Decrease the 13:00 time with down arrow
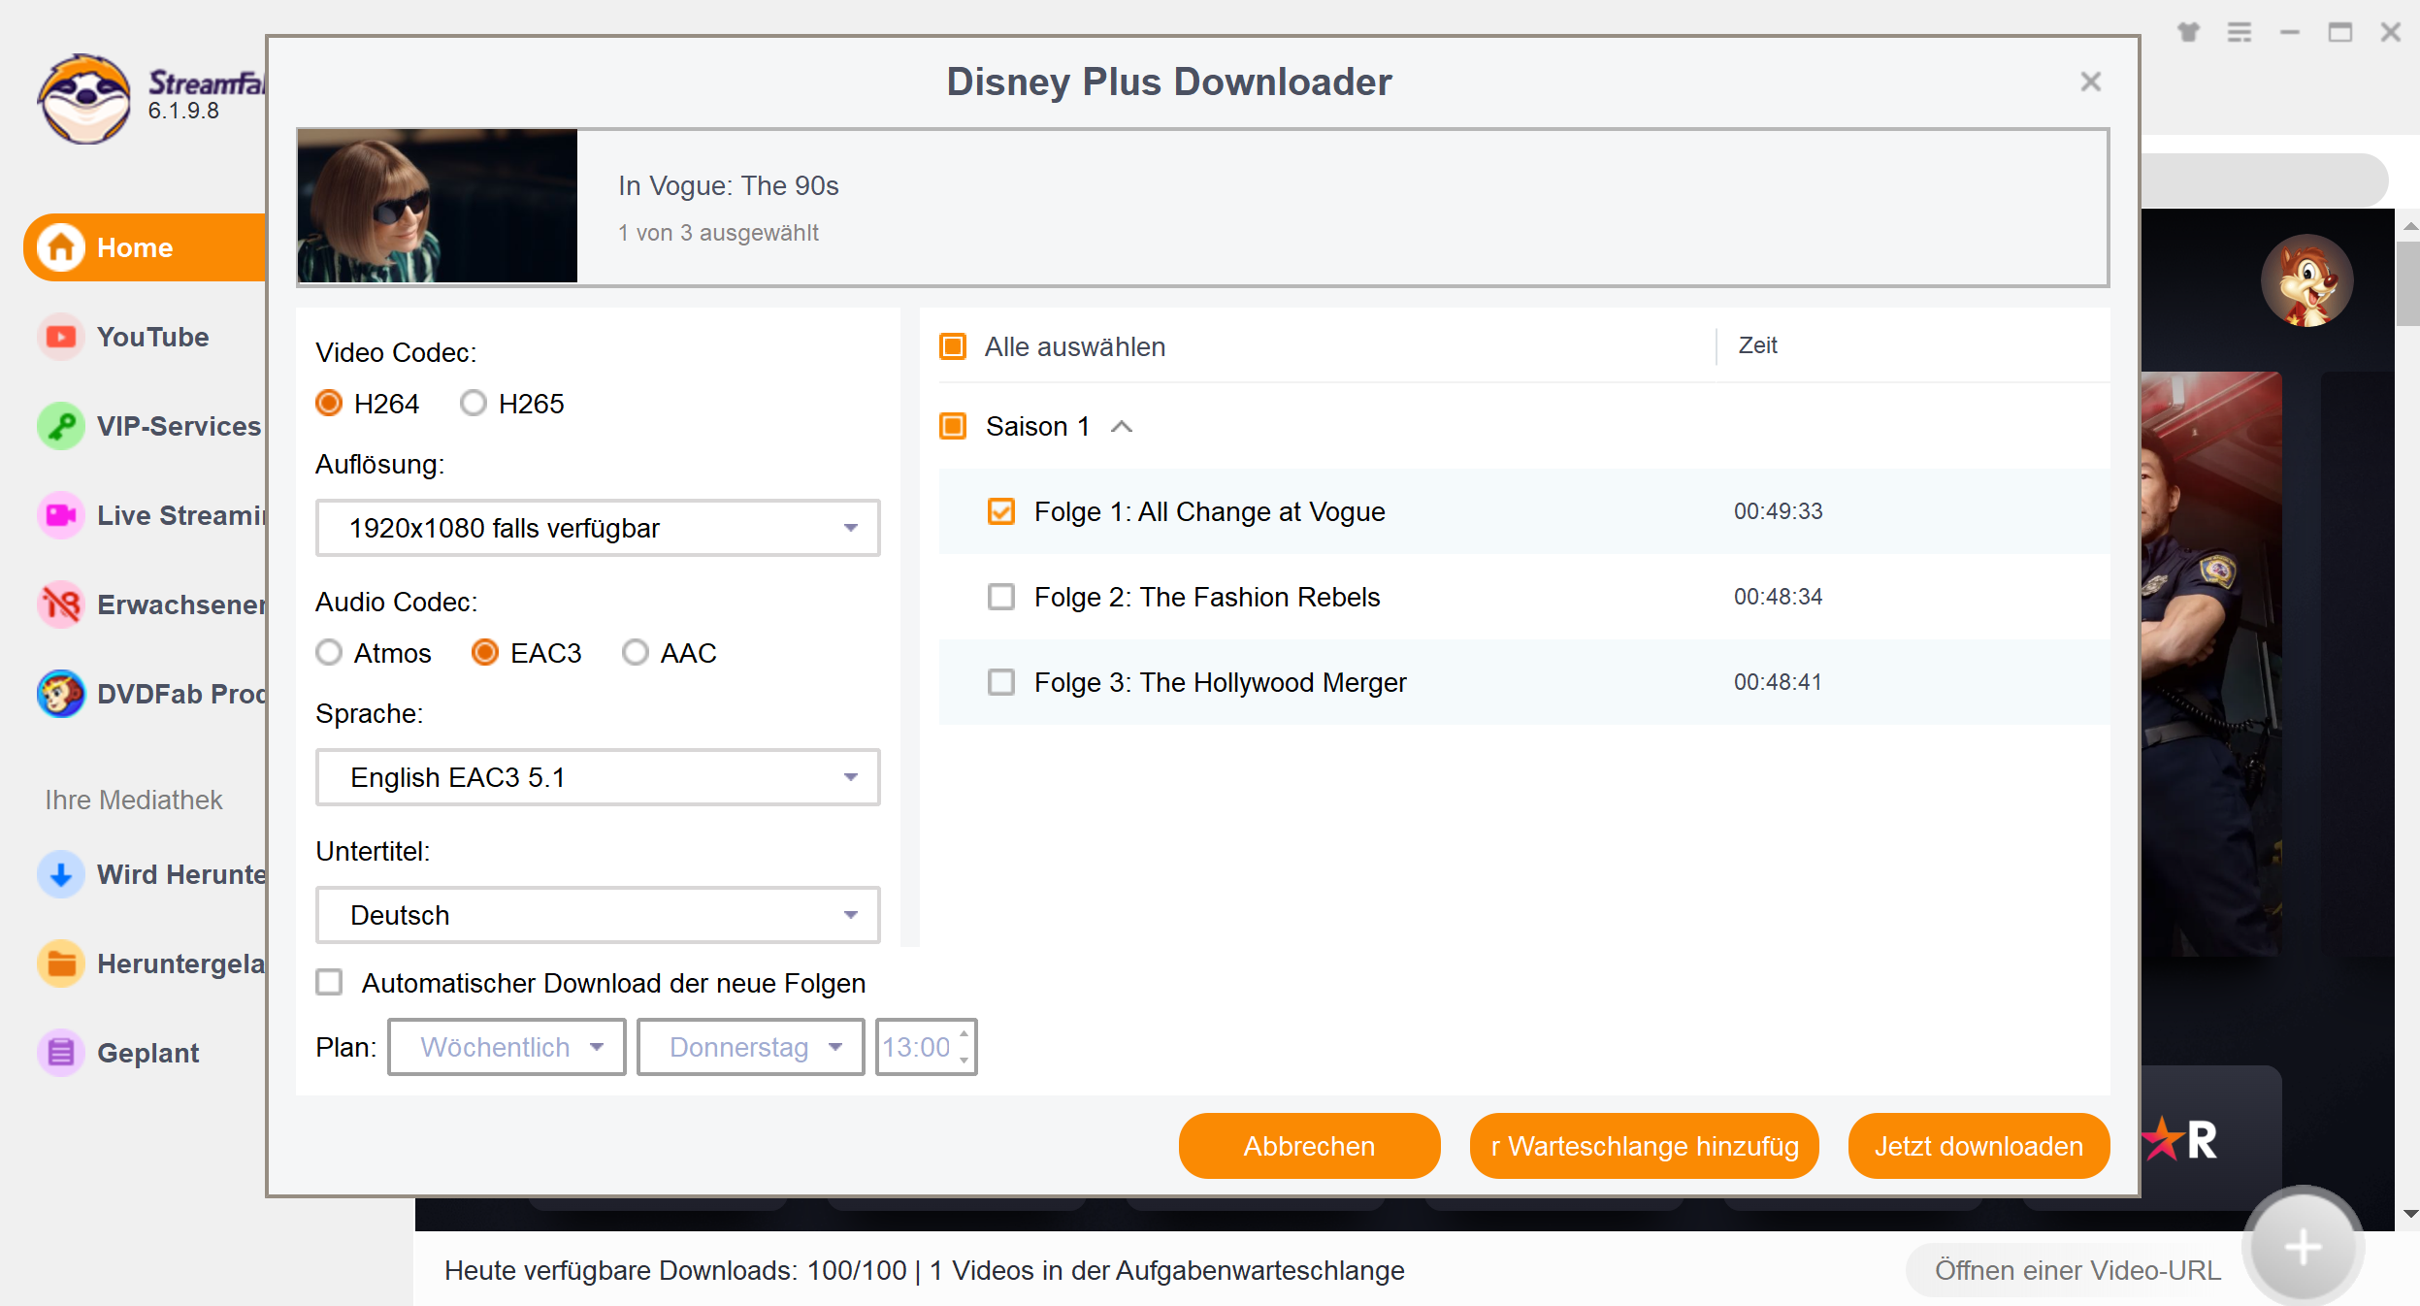 pos(964,1060)
